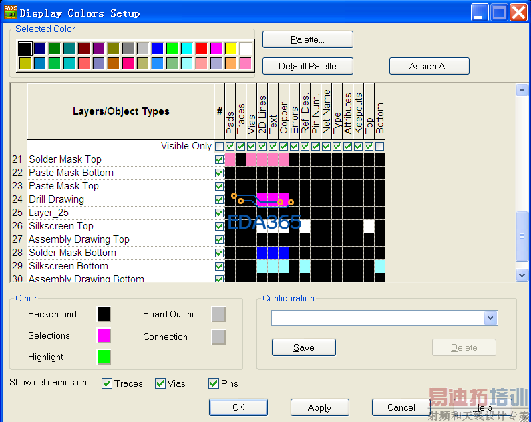The width and height of the screenshot is (531, 422).
Task: Toggle the Keepouts column checkbox
Action: (358, 147)
